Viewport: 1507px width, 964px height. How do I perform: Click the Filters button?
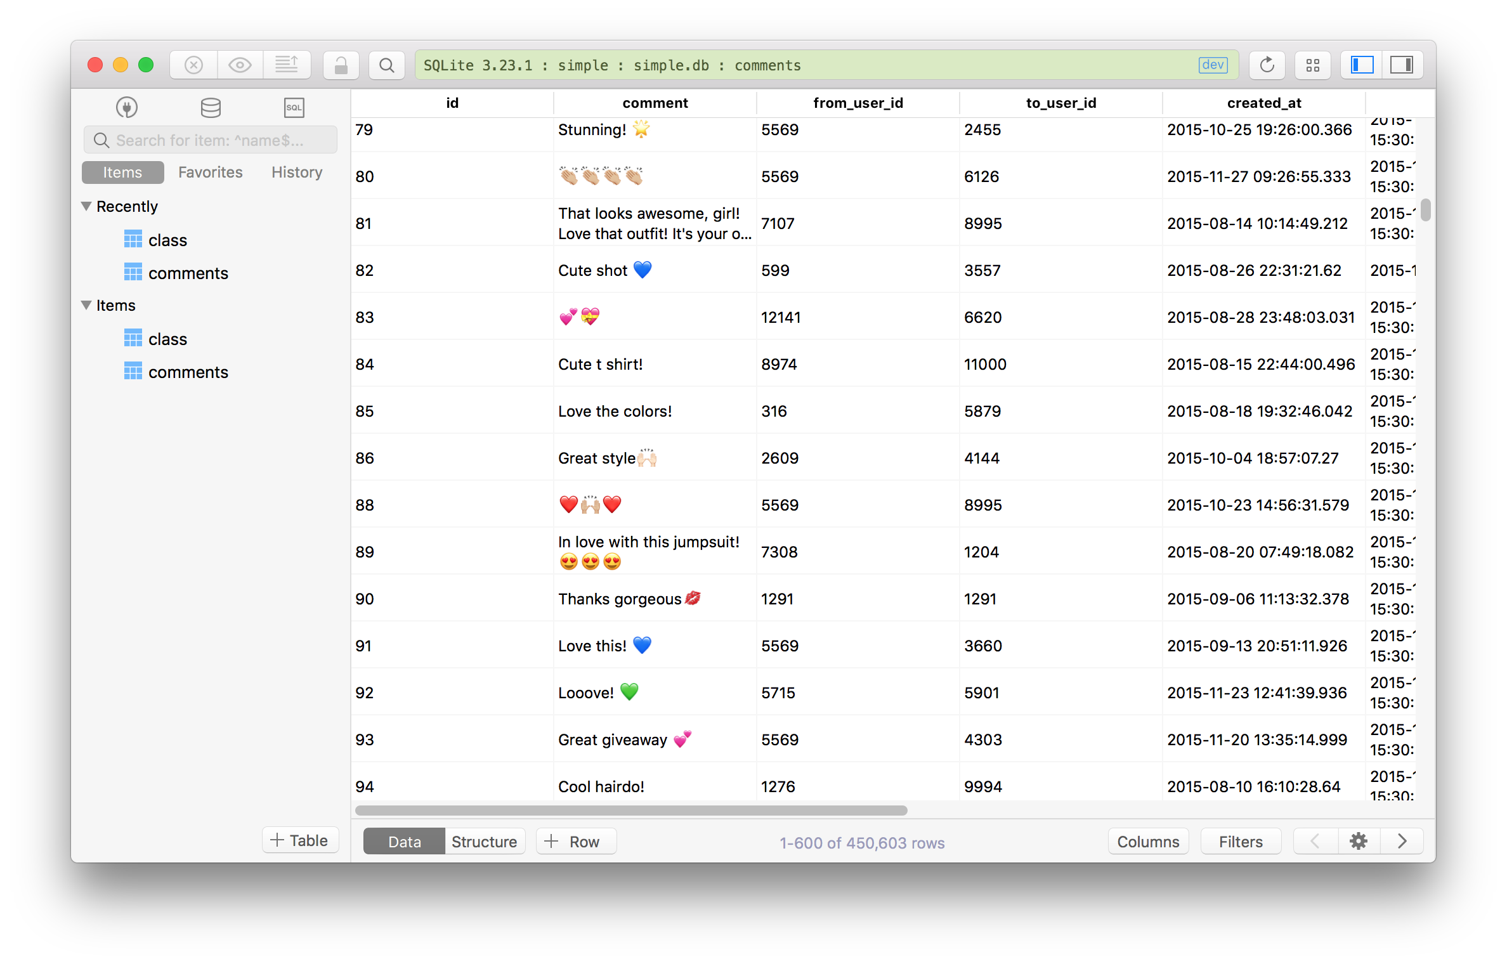(1239, 842)
